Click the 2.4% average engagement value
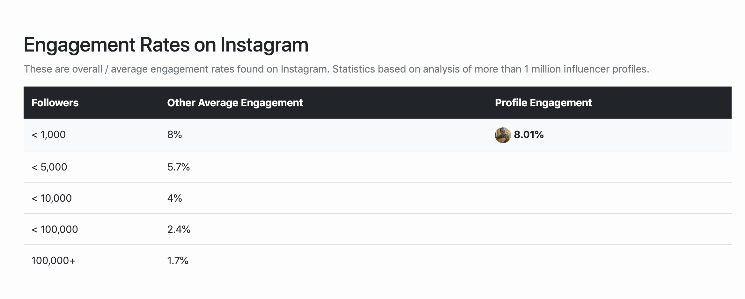 [x=179, y=229]
